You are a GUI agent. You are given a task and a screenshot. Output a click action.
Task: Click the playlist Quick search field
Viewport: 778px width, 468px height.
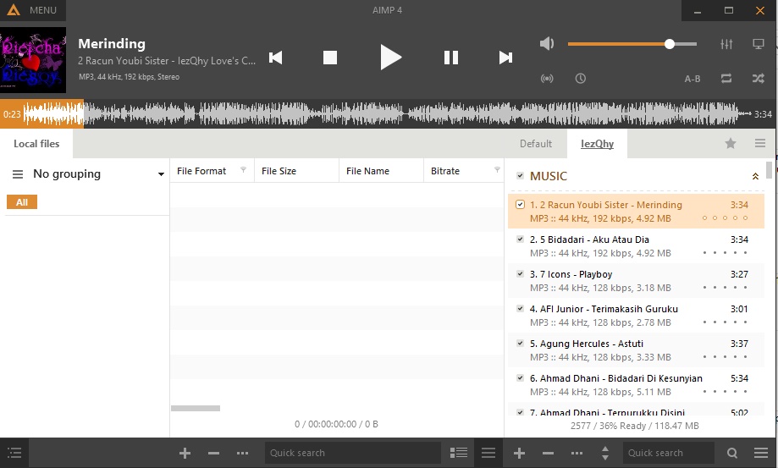click(x=668, y=453)
